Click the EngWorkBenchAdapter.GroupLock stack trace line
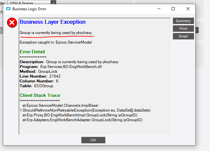The width and height of the screenshot is (210, 151). (82, 120)
